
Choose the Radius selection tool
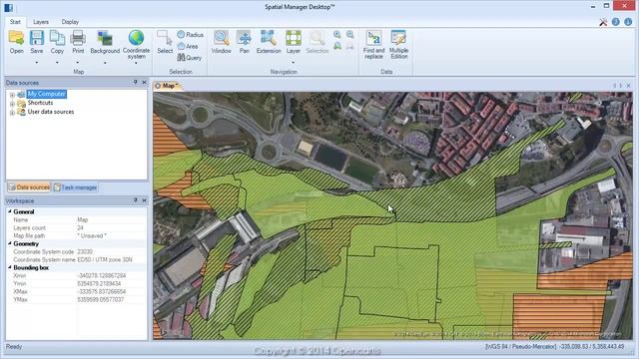point(191,35)
